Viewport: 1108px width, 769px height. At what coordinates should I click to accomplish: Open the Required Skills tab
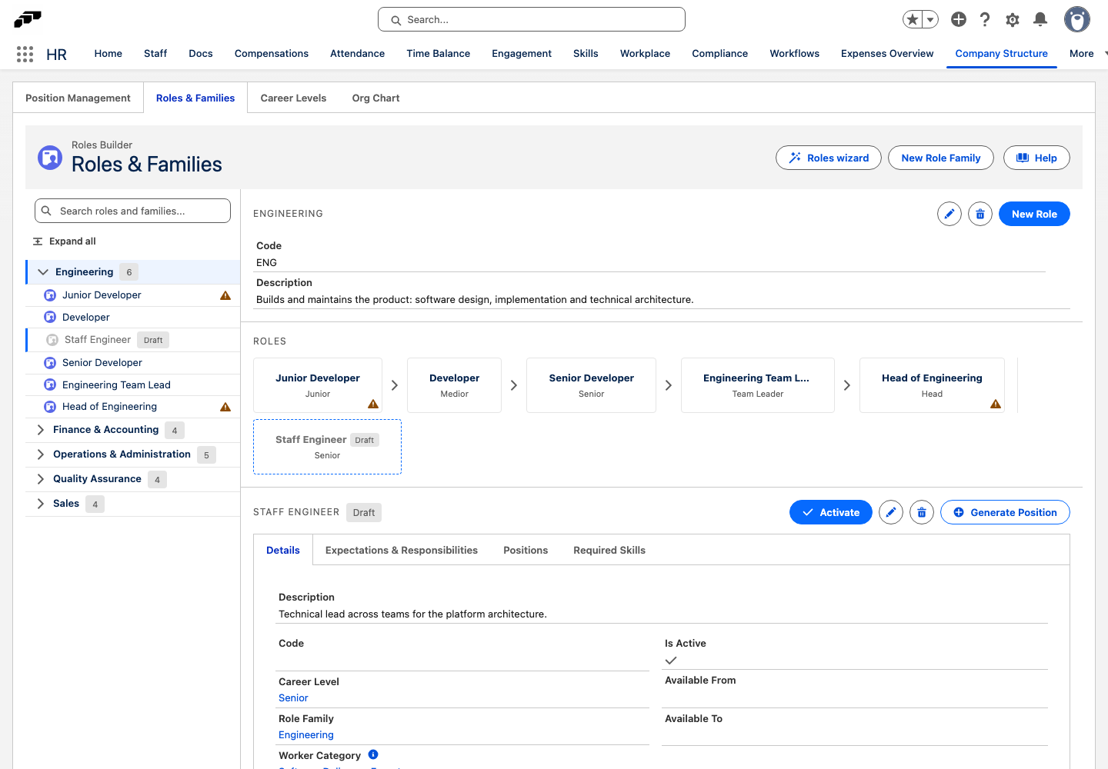point(609,550)
